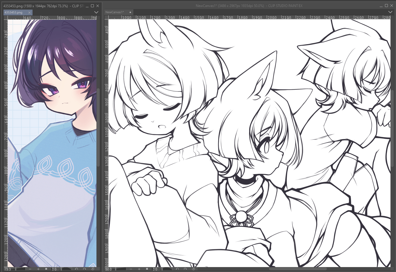Click the 0.0 rotation angle field in NewCanvas1
Viewport: 396px width, 272px height.
[x=155, y=269]
